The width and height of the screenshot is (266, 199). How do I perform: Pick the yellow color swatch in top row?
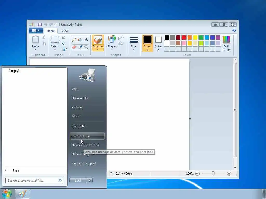[195, 38]
